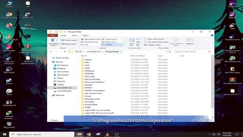
Task: Toggle the Details pane
Action: pyautogui.click(x=68, y=44)
